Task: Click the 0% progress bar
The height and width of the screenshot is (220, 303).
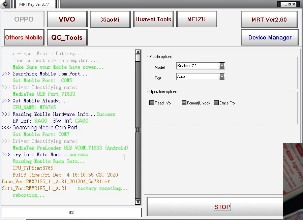Action: (71, 213)
